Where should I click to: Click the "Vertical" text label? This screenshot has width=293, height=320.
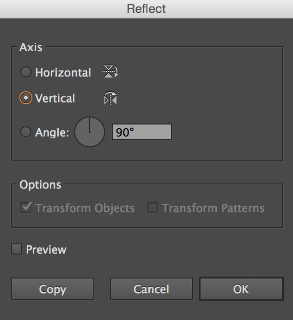55,98
